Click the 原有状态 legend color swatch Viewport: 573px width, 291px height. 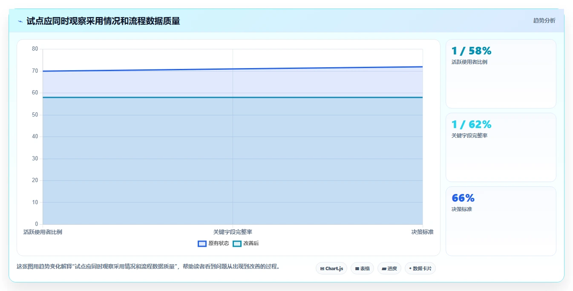[x=202, y=244]
